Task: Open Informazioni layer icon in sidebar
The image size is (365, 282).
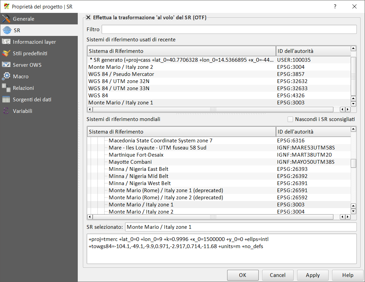Action: click(x=6, y=42)
